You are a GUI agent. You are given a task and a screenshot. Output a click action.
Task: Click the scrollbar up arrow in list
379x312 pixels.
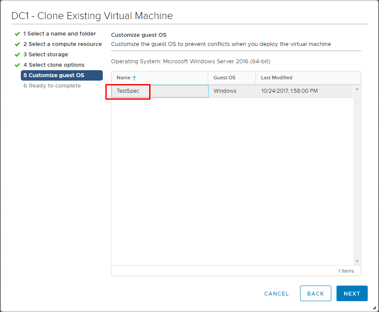pyautogui.click(x=357, y=89)
